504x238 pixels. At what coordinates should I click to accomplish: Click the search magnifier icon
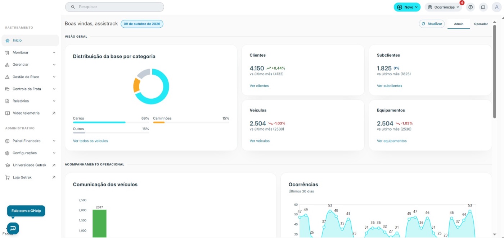[x=73, y=7]
